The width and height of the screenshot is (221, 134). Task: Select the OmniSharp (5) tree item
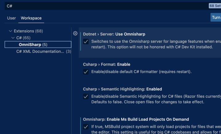(38, 45)
